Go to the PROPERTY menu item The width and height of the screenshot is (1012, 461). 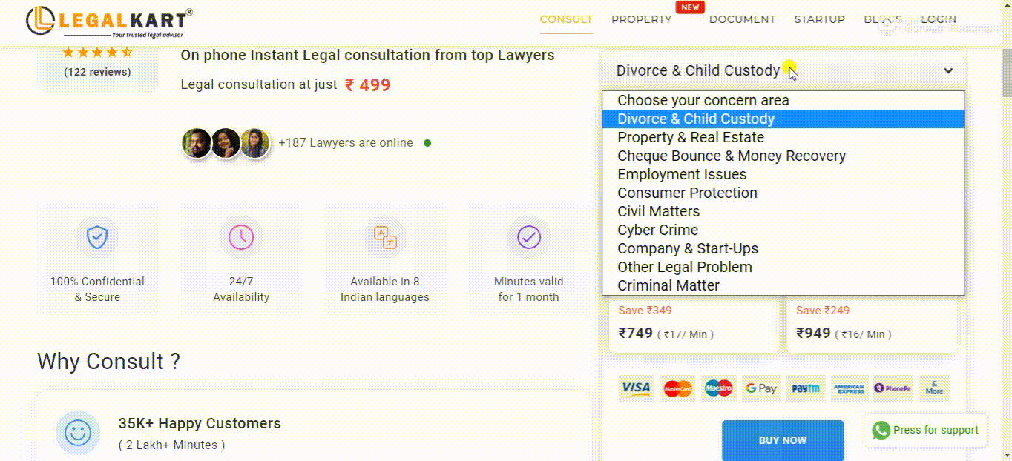pyautogui.click(x=641, y=20)
